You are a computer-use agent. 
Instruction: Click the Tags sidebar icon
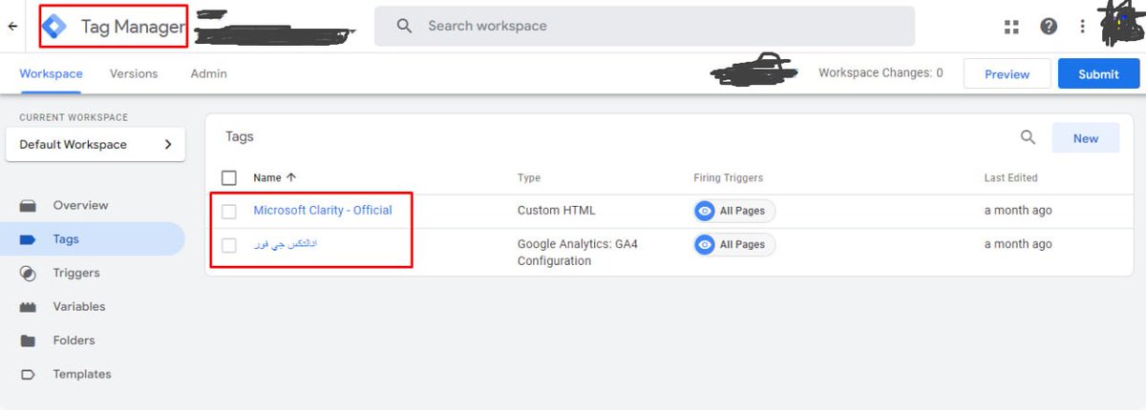(29, 240)
